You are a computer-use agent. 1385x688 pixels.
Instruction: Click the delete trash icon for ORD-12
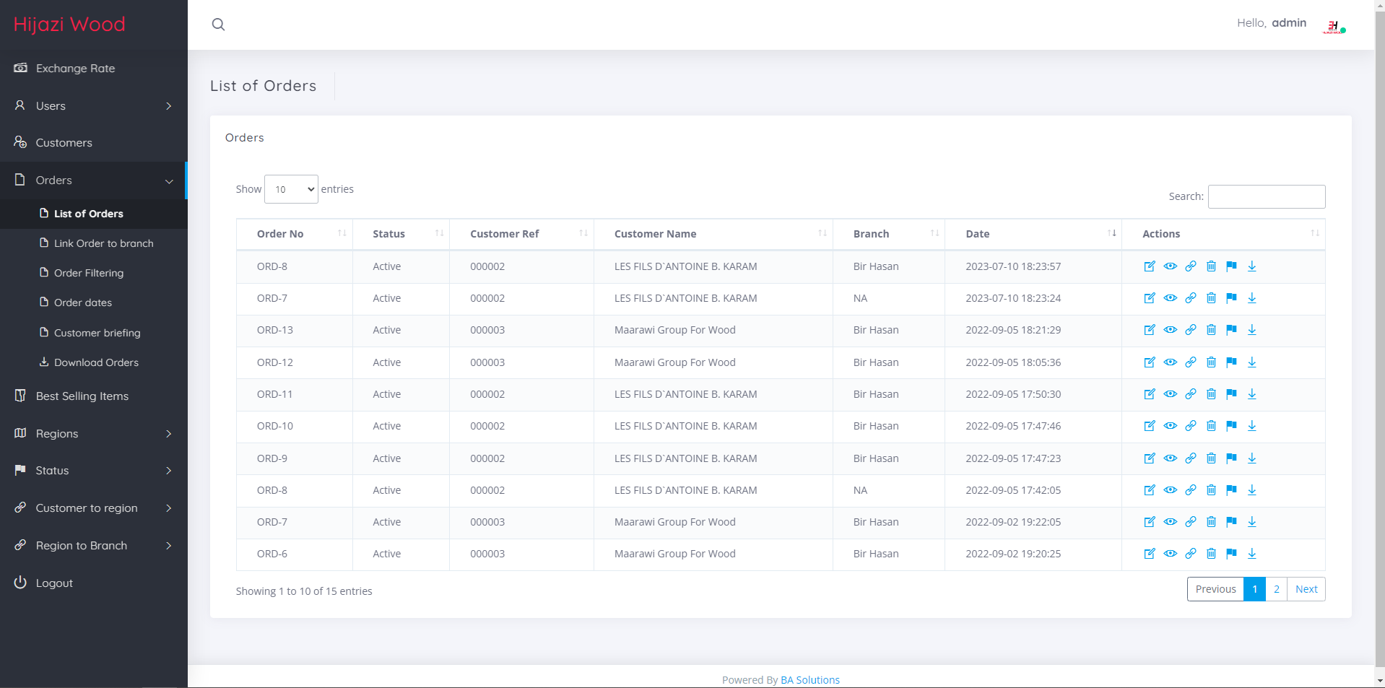pyautogui.click(x=1211, y=362)
